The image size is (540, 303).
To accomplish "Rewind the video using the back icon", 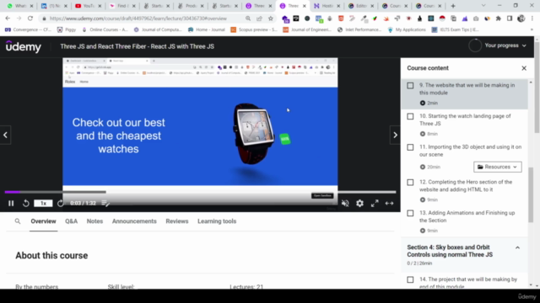I will tap(26, 204).
